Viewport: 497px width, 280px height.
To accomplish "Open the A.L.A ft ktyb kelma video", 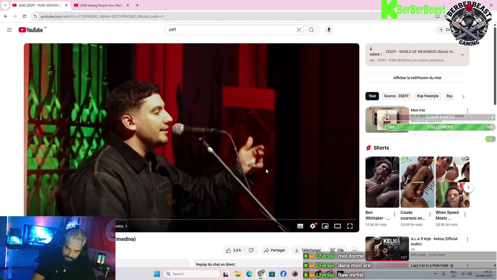I will pyautogui.click(x=387, y=248).
